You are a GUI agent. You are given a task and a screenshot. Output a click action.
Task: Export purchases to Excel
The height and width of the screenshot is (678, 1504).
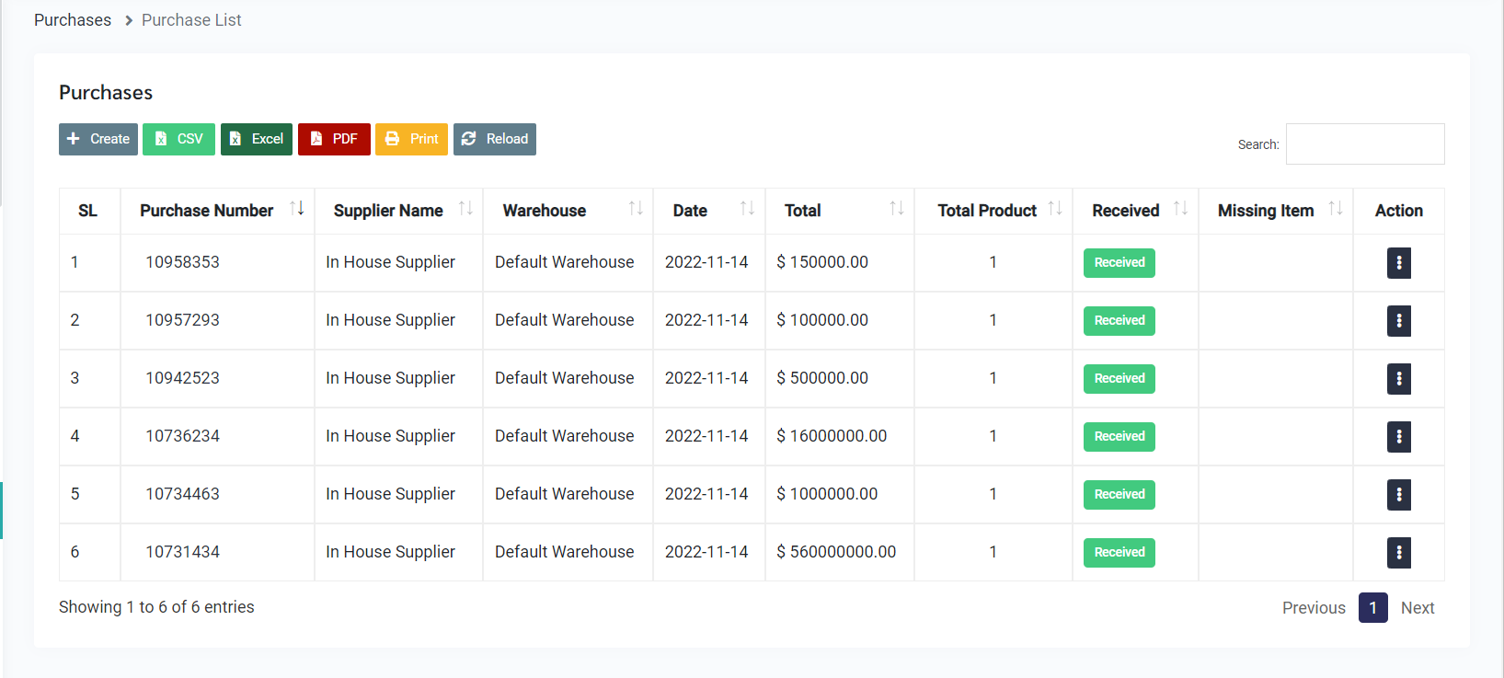click(x=257, y=139)
